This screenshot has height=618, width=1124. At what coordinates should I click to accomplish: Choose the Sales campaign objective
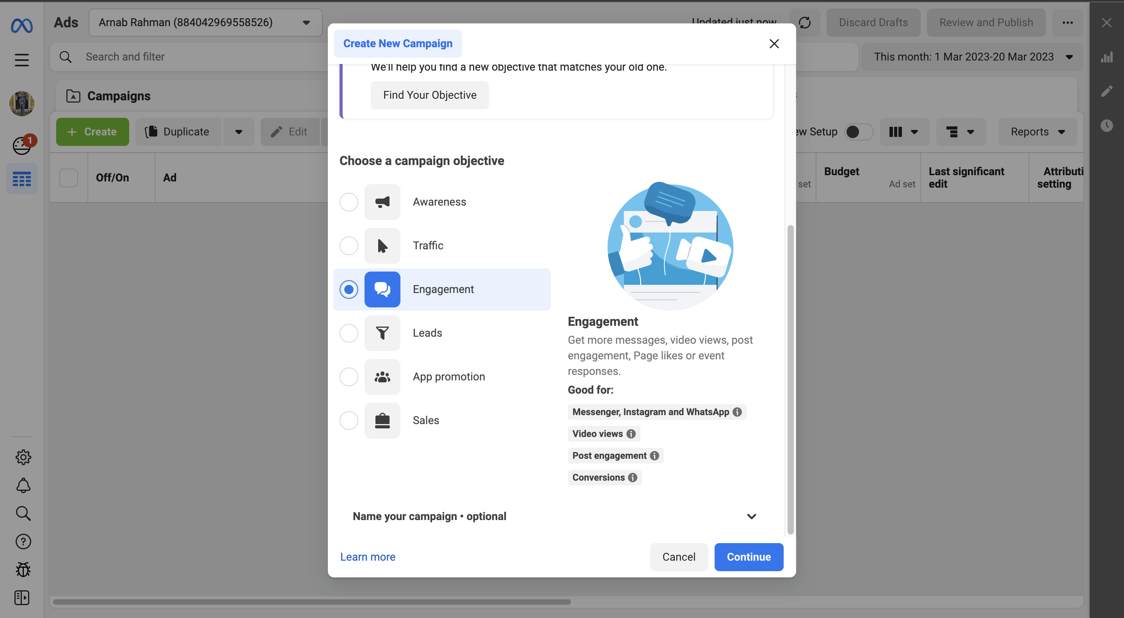349,420
